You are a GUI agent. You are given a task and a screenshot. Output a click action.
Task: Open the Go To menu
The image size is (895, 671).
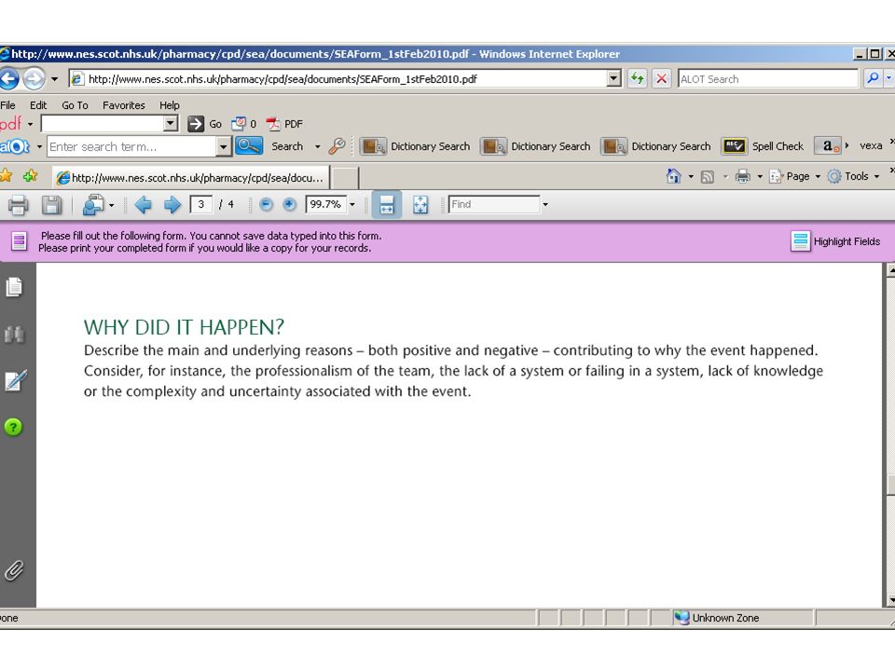[x=75, y=105]
